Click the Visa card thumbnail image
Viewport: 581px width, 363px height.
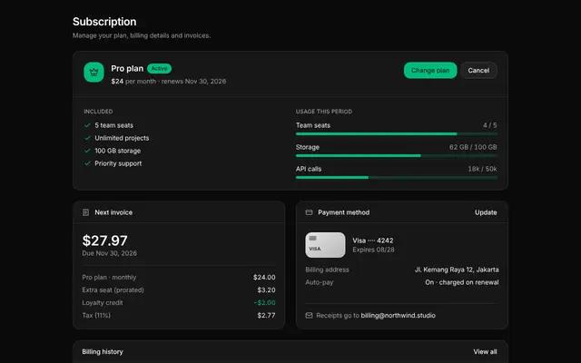point(325,245)
